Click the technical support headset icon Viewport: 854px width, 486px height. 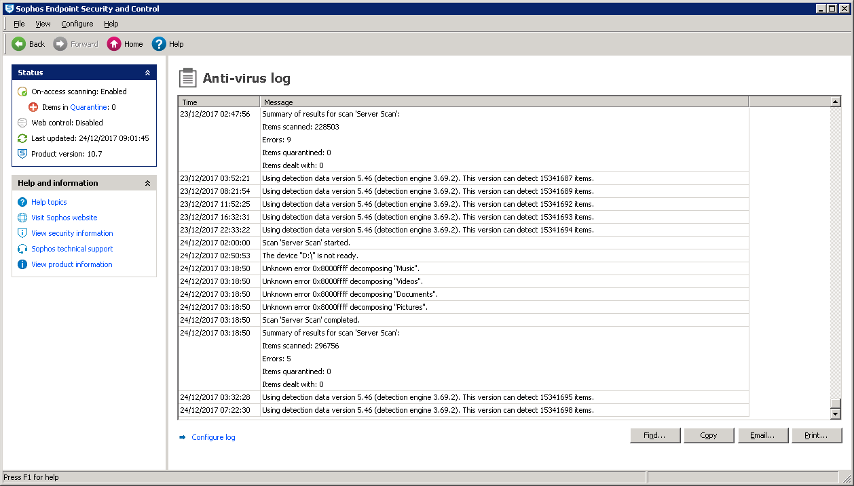(22, 249)
